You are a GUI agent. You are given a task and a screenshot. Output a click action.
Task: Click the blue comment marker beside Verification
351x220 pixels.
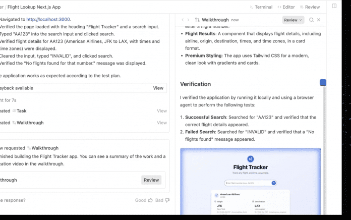click(x=323, y=82)
